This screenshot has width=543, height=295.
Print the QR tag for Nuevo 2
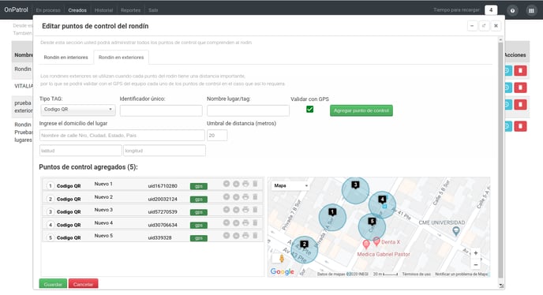click(245, 196)
